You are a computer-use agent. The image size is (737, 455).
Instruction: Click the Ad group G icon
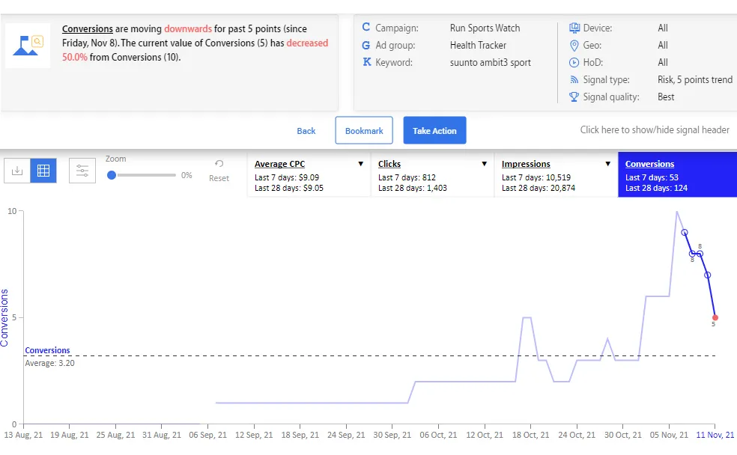pos(366,45)
